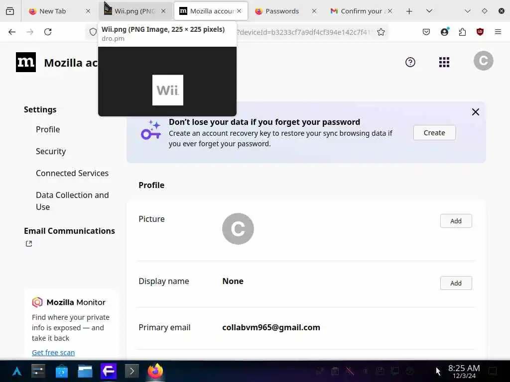This screenshot has width=510, height=382.
Task: Open the Mozilla apps grid menu
Action: (444, 62)
